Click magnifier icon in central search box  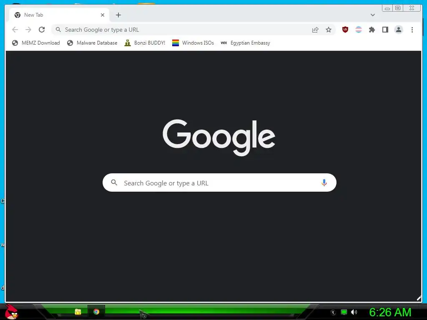(x=114, y=182)
